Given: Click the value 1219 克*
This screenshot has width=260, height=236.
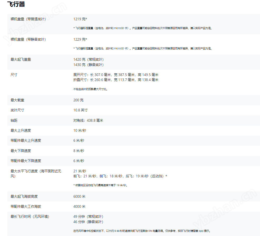Looking at the screenshot, I should click(x=80, y=19).
